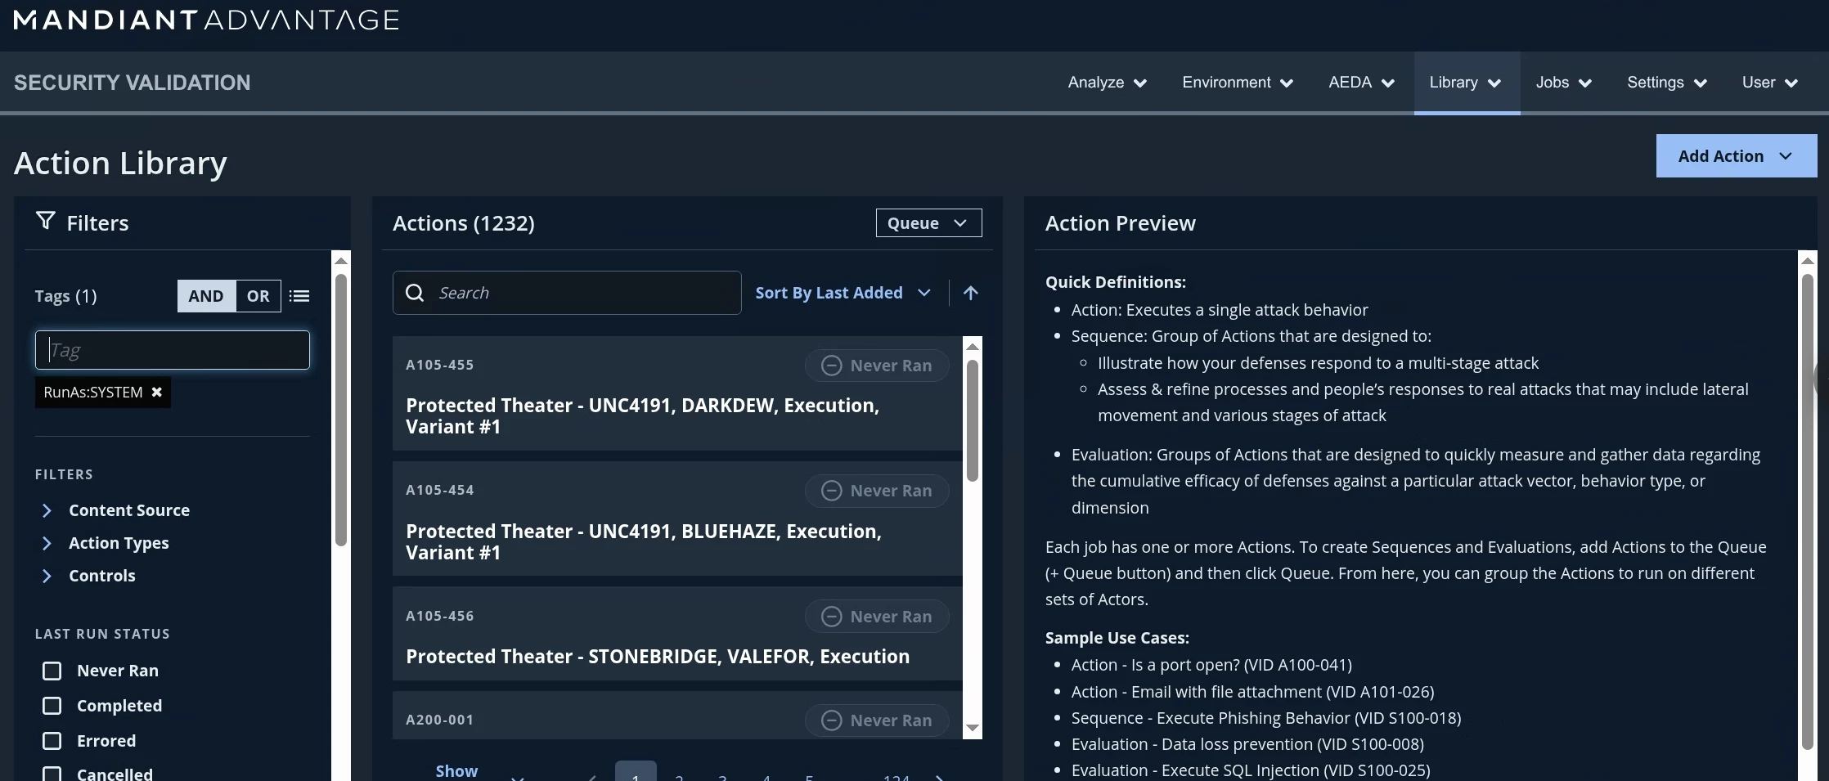The width and height of the screenshot is (1829, 781).
Task: Click the Mandiant Advantage logo
Action: 206,20
